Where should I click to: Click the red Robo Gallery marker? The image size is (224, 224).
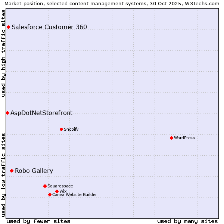click(x=12, y=171)
